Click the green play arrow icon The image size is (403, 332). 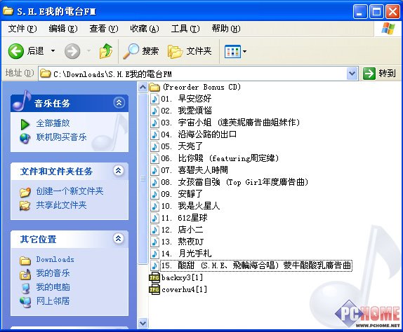click(25, 125)
